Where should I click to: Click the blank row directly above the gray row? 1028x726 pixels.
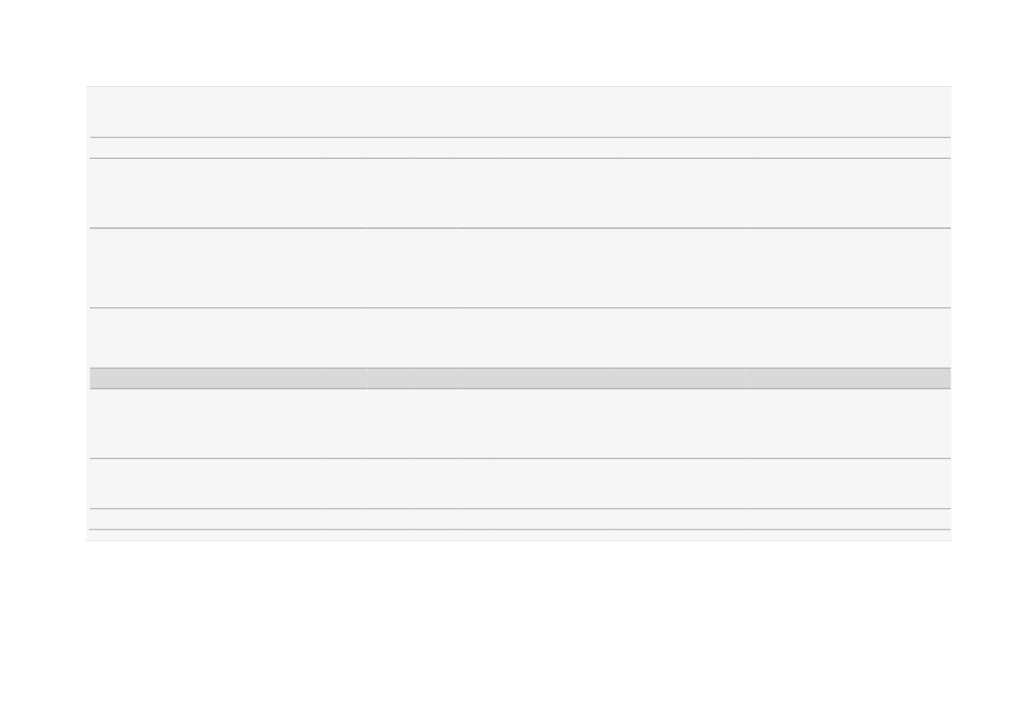click(x=520, y=338)
